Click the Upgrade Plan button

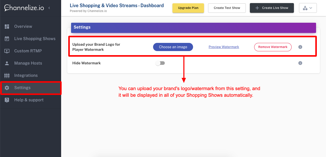pos(188,8)
